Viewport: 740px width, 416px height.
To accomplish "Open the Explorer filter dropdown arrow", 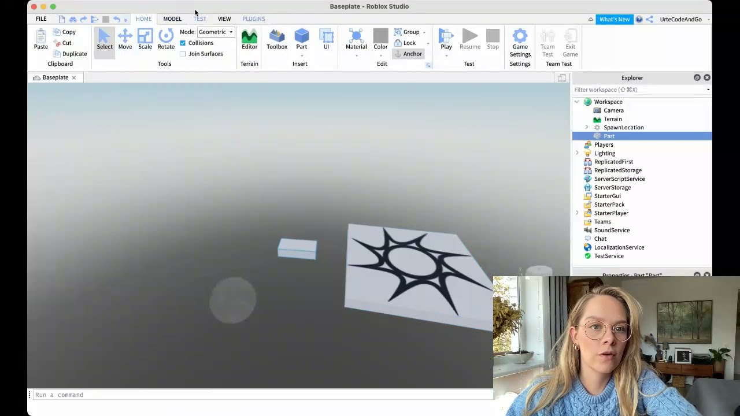I will tap(708, 90).
